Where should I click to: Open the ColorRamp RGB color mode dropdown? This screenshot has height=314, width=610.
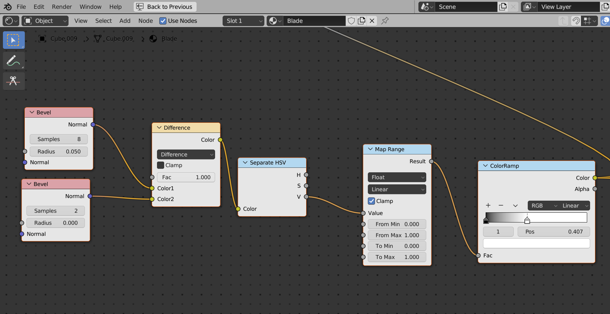click(x=543, y=206)
